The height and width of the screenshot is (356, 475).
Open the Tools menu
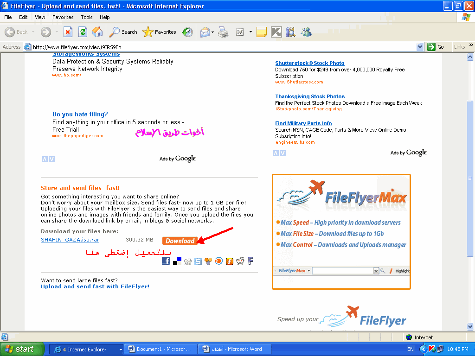click(87, 17)
